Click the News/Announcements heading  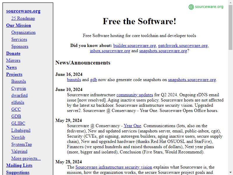click(x=83, y=62)
